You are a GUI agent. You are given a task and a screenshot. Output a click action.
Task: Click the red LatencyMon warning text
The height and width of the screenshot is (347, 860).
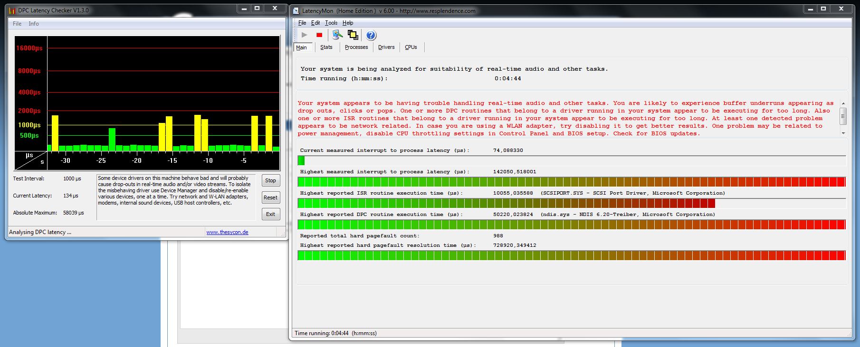coord(565,118)
